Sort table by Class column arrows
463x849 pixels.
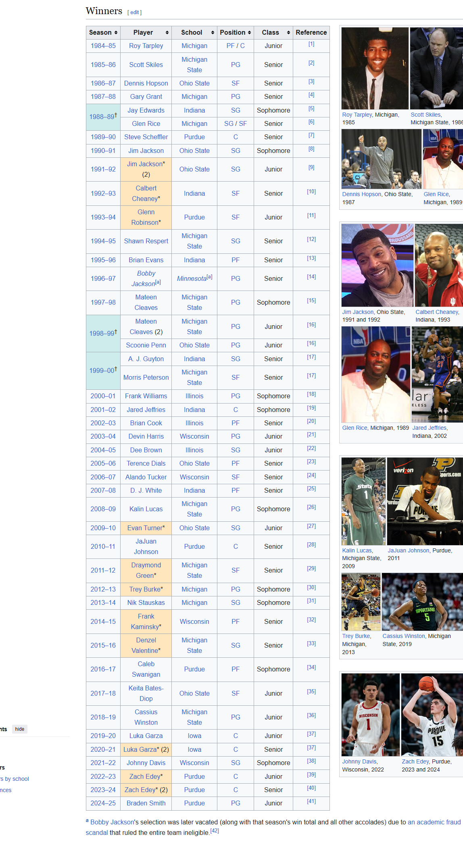coord(288,33)
